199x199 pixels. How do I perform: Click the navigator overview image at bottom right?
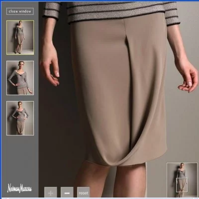pos(182,180)
